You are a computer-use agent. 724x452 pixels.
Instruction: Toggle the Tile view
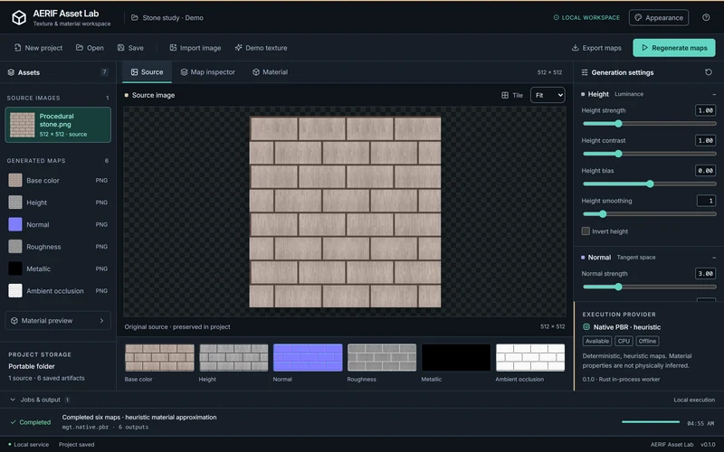pyautogui.click(x=512, y=95)
